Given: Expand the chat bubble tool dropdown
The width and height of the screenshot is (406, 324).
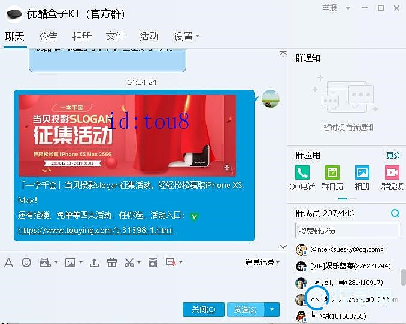Looking at the screenshot, I should click(x=181, y=262).
